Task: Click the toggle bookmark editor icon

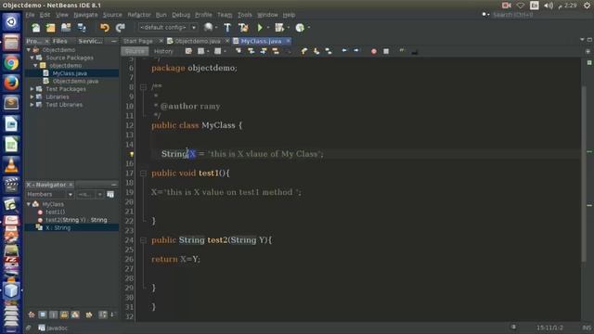Action: (329, 51)
